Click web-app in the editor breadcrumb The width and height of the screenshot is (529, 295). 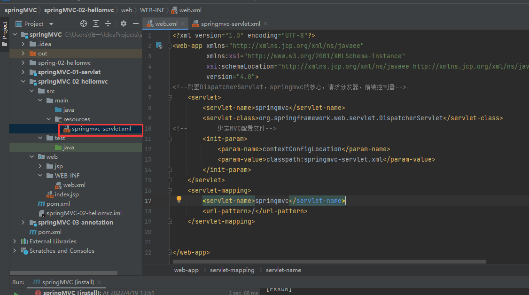pos(186,270)
